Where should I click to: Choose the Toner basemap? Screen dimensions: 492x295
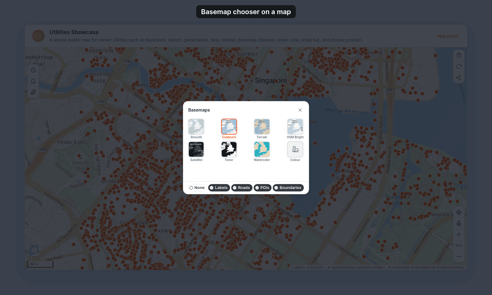pyautogui.click(x=229, y=149)
